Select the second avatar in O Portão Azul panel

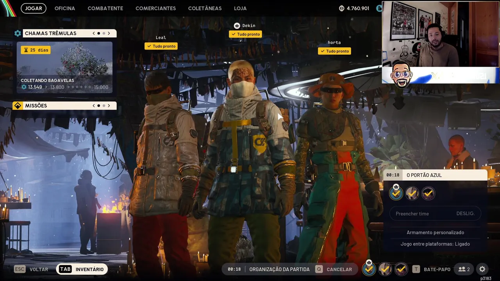click(412, 193)
